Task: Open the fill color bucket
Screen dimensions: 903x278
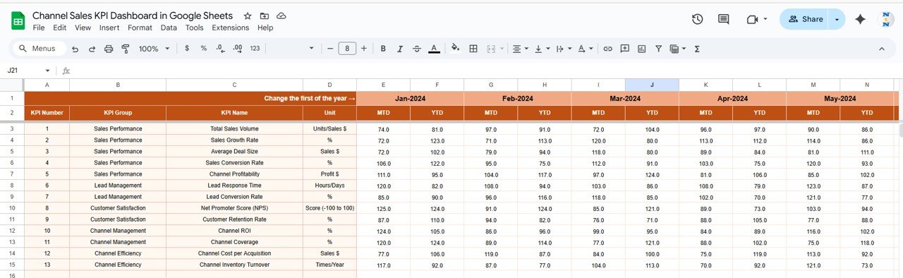Action: [x=455, y=49]
